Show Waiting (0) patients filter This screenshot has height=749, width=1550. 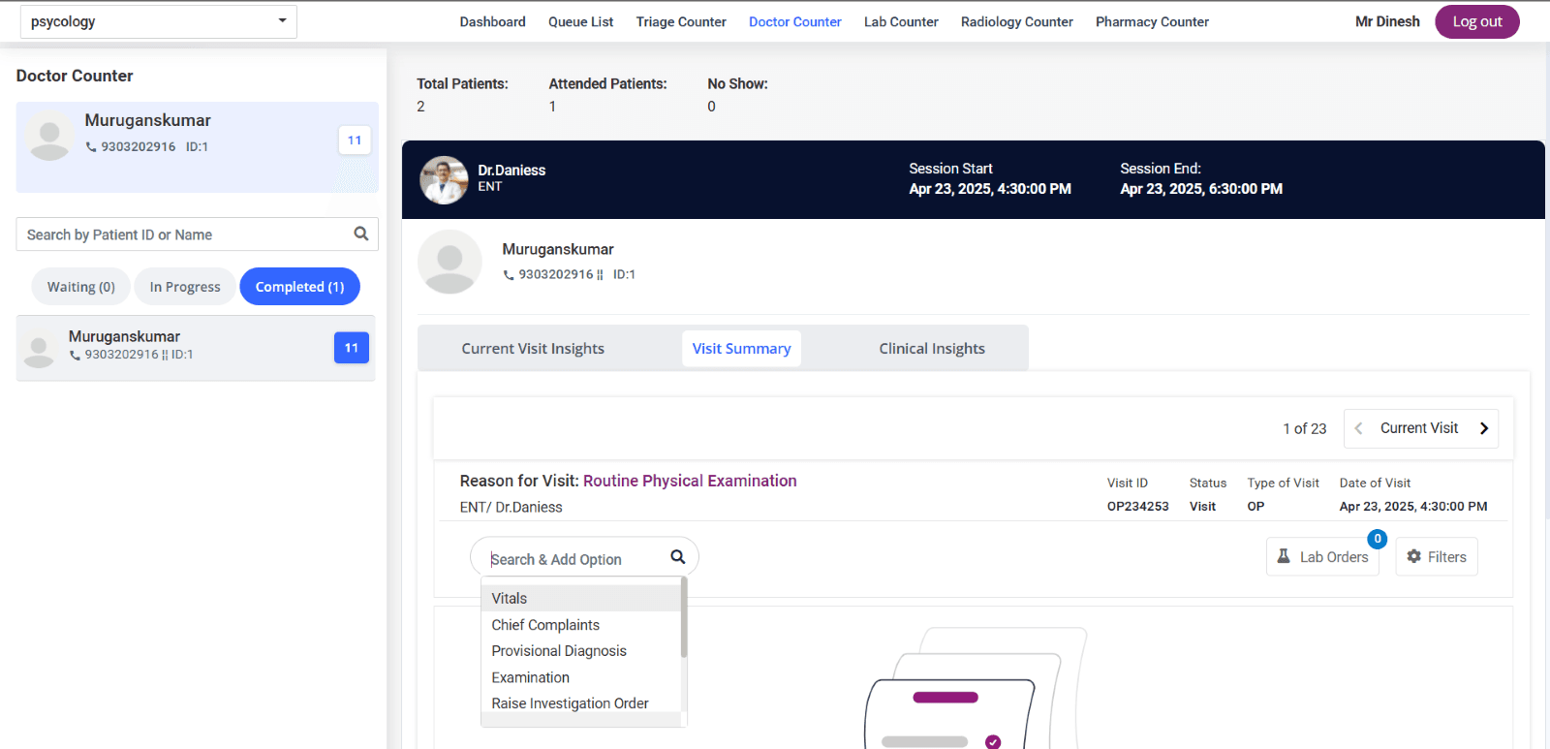[x=80, y=287]
